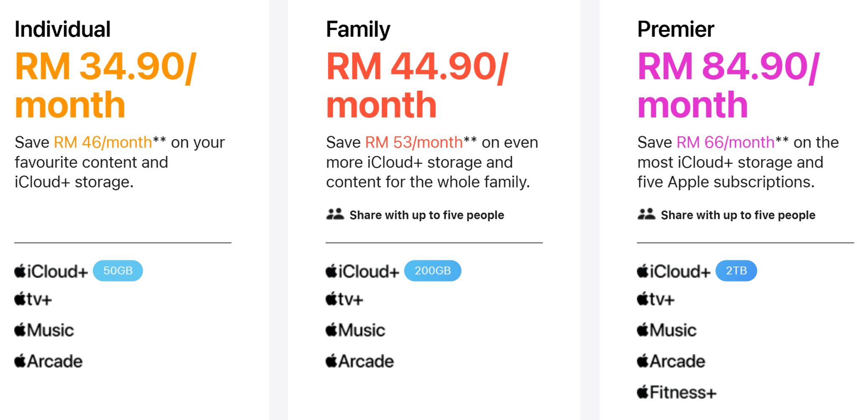The height and width of the screenshot is (420, 857).
Task: Click the 50GB storage badge
Action: [x=118, y=271]
